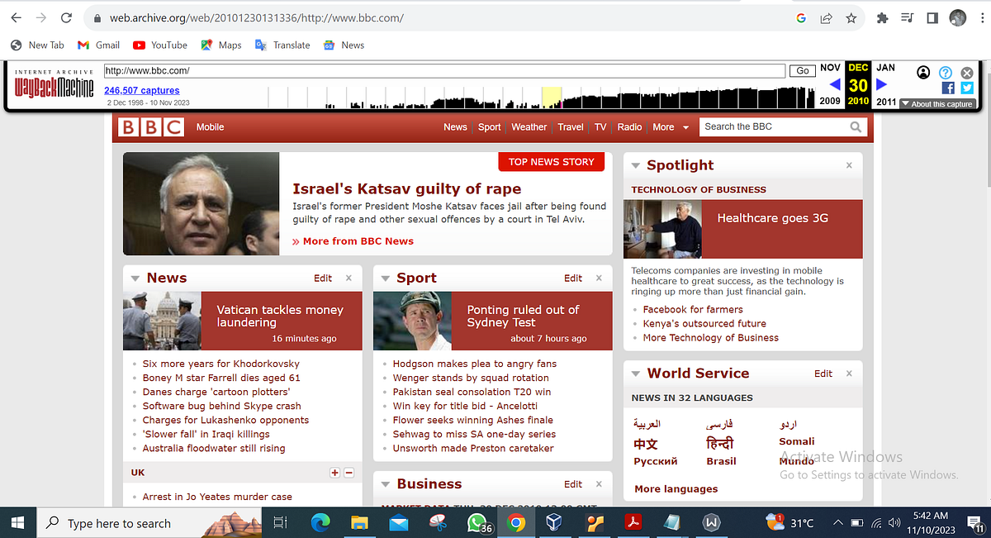Screen dimensions: 991x538
Task: Open the Chrome three-dot menu
Action: (x=981, y=18)
